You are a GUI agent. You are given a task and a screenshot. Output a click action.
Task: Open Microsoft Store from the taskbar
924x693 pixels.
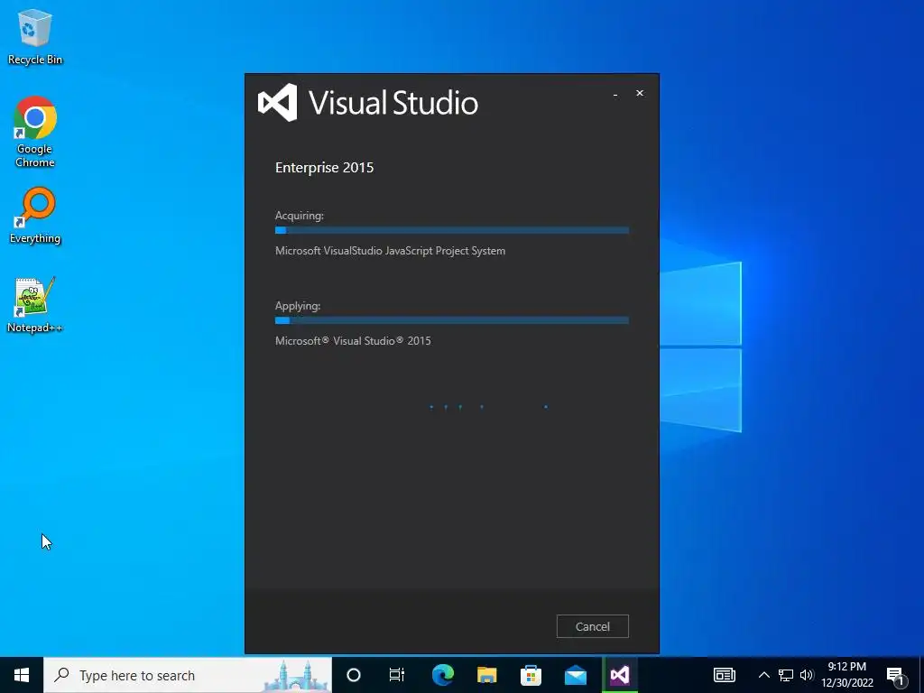click(x=531, y=675)
